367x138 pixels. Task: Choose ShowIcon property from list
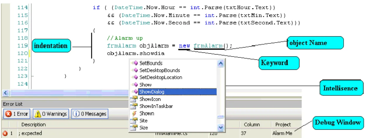pos(150,99)
